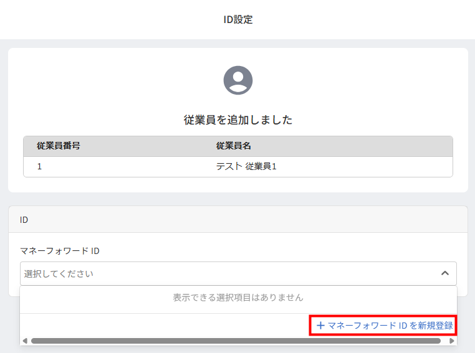Click the 従業員名 column header
The image size is (475, 353).
coord(234,146)
